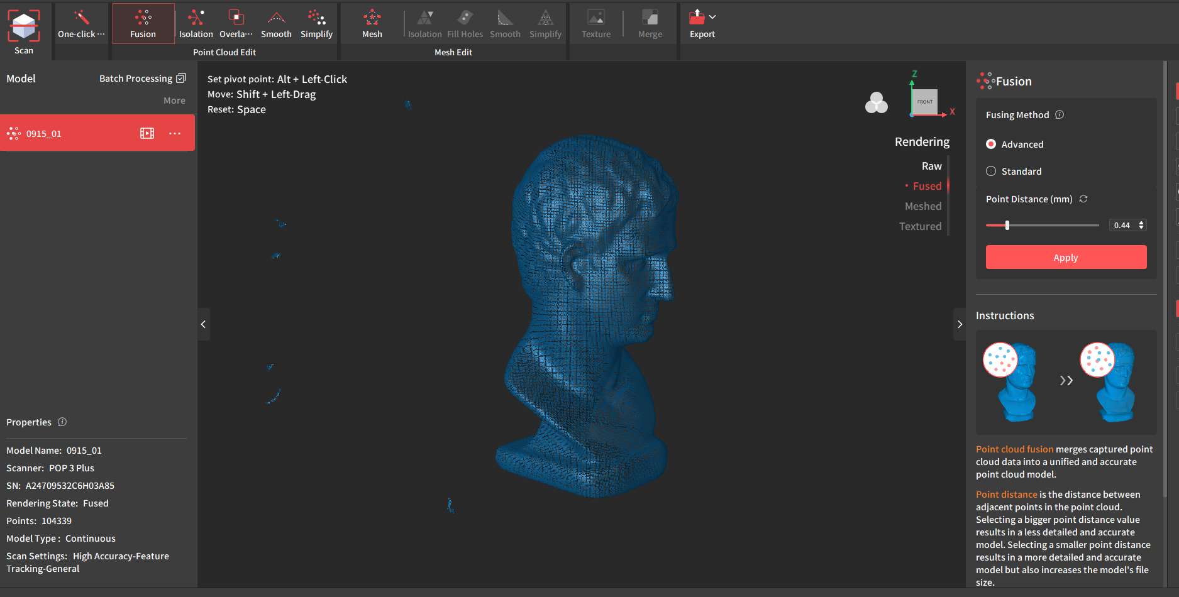This screenshot has height=597, width=1179.
Task: Expand the right panel with right chevron
Action: click(960, 324)
